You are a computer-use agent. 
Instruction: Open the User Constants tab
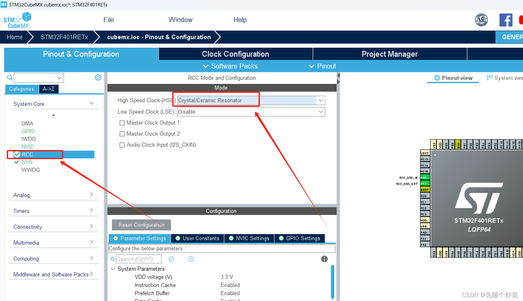coord(197,239)
